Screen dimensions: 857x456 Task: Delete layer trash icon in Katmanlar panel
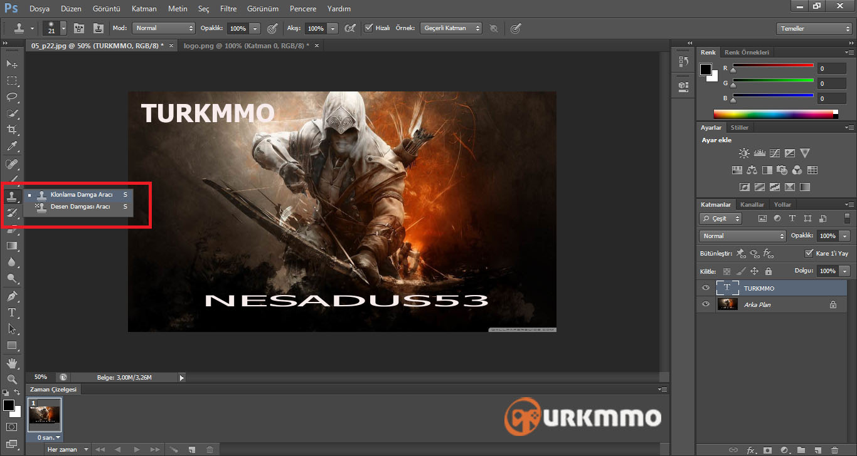(x=834, y=450)
